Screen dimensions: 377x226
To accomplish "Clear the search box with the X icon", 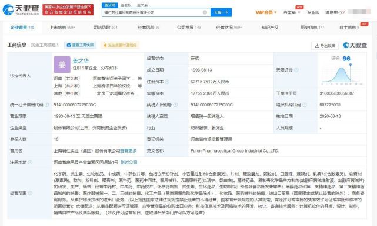I will coord(205,12).
